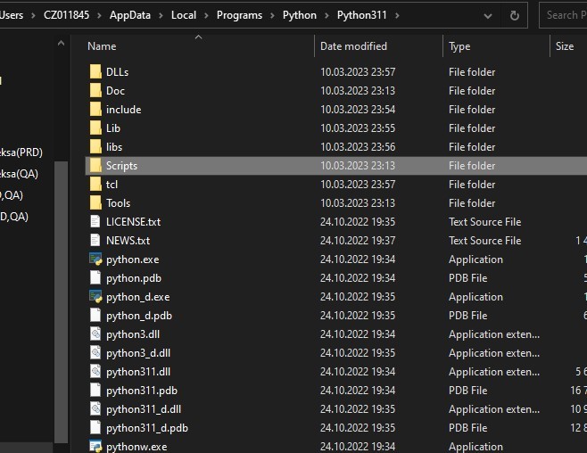The image size is (587, 453).
Task: Click the Scripts folder name
Action: [121, 166]
